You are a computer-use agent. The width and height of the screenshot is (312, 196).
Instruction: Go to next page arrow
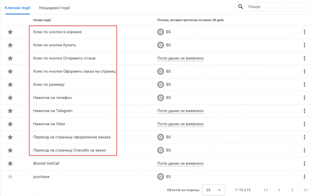coord(292,190)
